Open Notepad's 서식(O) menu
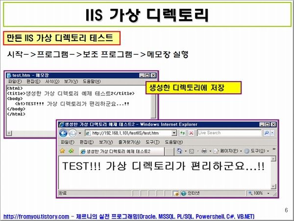Viewport: 294px width, 221px height. coord(52,82)
